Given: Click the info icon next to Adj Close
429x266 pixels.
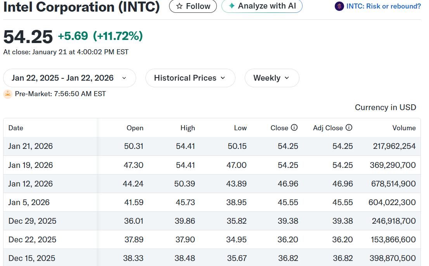Looking at the screenshot, I should pyautogui.click(x=349, y=128).
